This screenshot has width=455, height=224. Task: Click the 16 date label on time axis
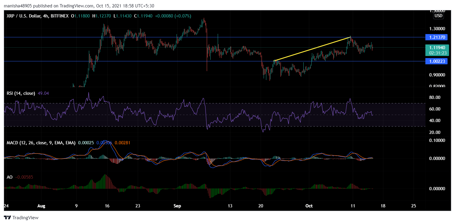(107, 206)
